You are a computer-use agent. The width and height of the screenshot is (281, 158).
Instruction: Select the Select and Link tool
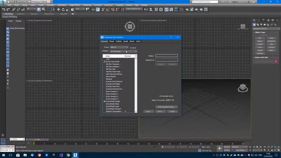pyautogui.click(x=14, y=10)
